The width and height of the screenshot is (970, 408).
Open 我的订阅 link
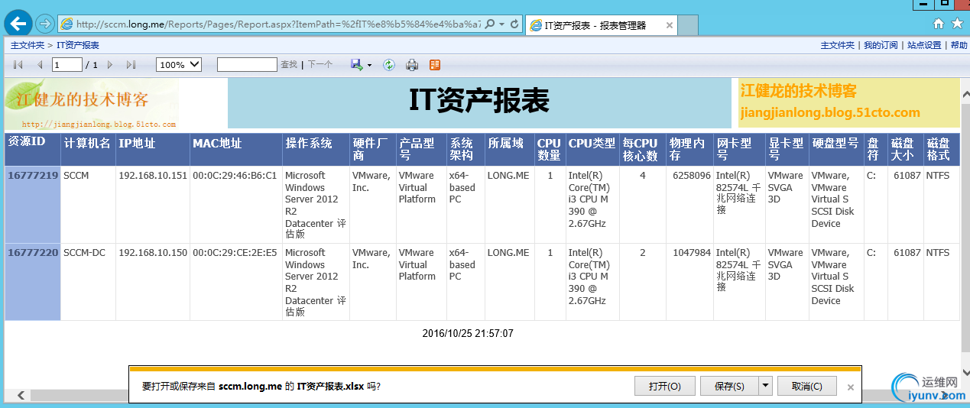881,46
